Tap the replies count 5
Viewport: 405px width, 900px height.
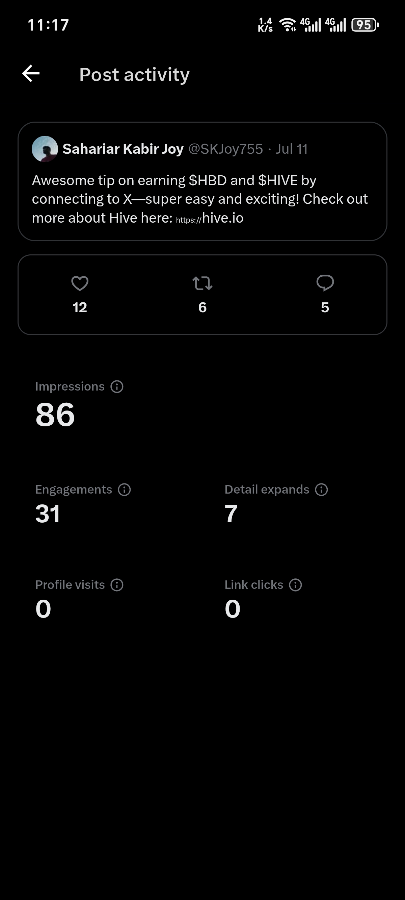click(x=325, y=307)
